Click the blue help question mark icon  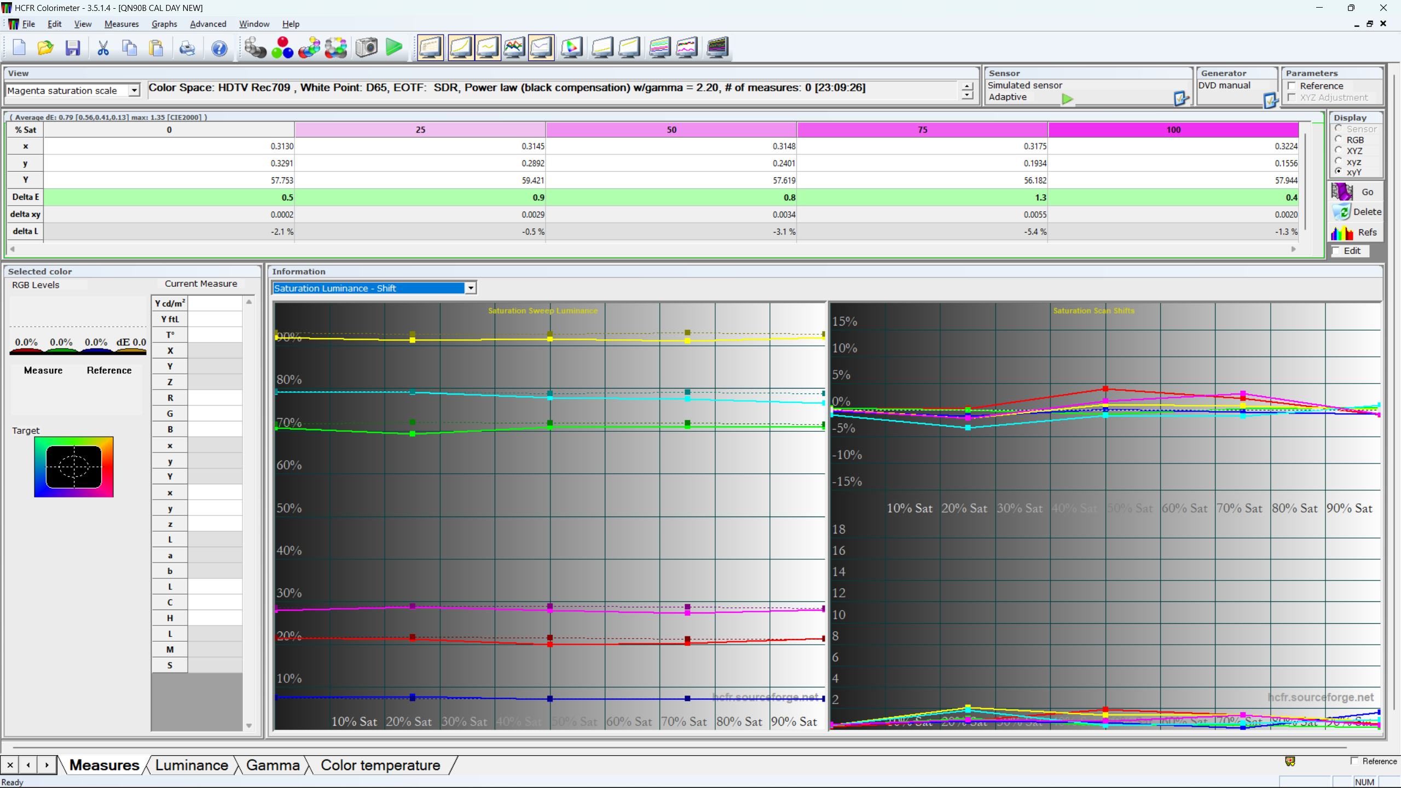(x=219, y=48)
